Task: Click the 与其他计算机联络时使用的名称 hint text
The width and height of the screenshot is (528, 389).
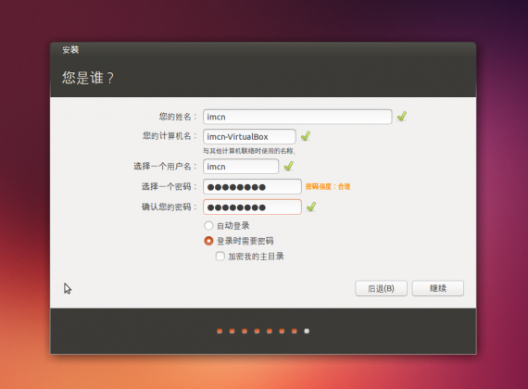Action: point(249,151)
